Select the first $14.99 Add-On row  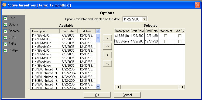pos(63,35)
